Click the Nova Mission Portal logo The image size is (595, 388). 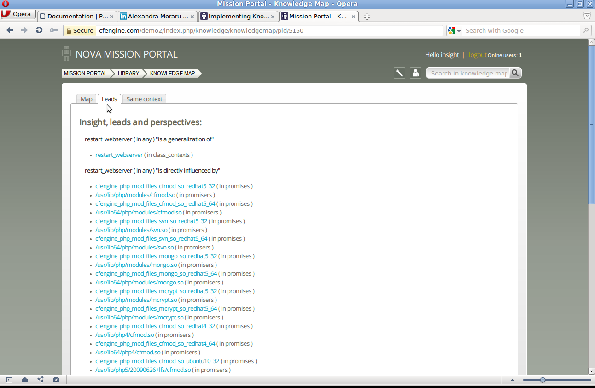coord(120,54)
